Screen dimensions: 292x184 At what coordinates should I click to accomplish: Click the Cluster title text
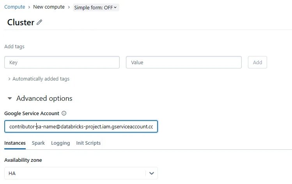(21, 23)
